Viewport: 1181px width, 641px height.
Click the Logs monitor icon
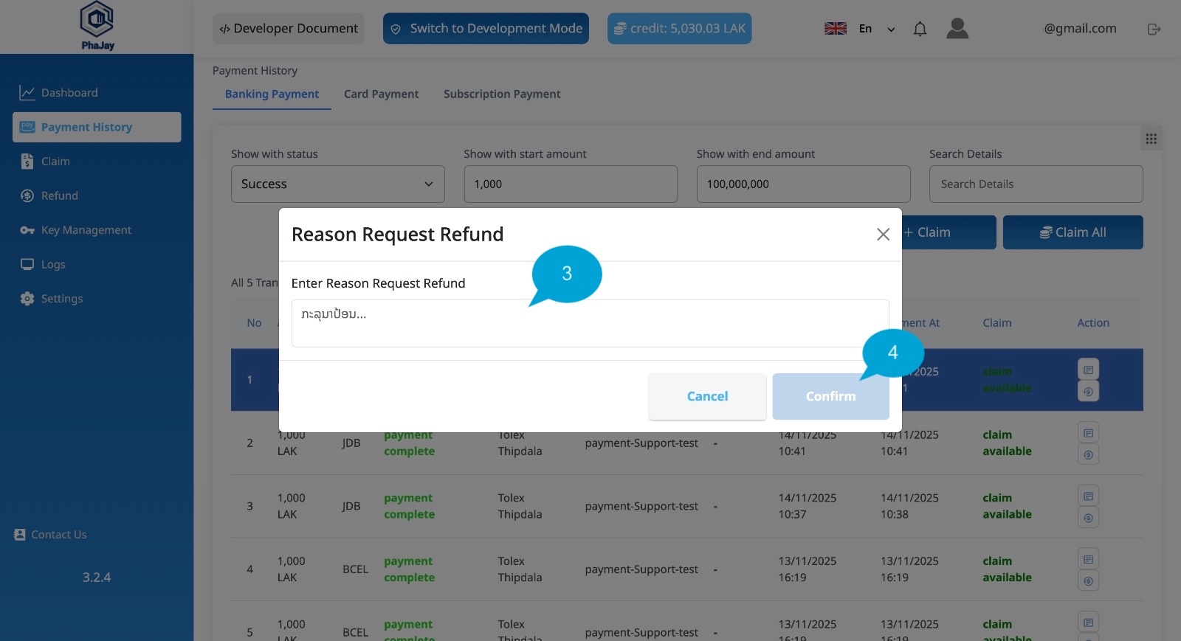point(27,264)
